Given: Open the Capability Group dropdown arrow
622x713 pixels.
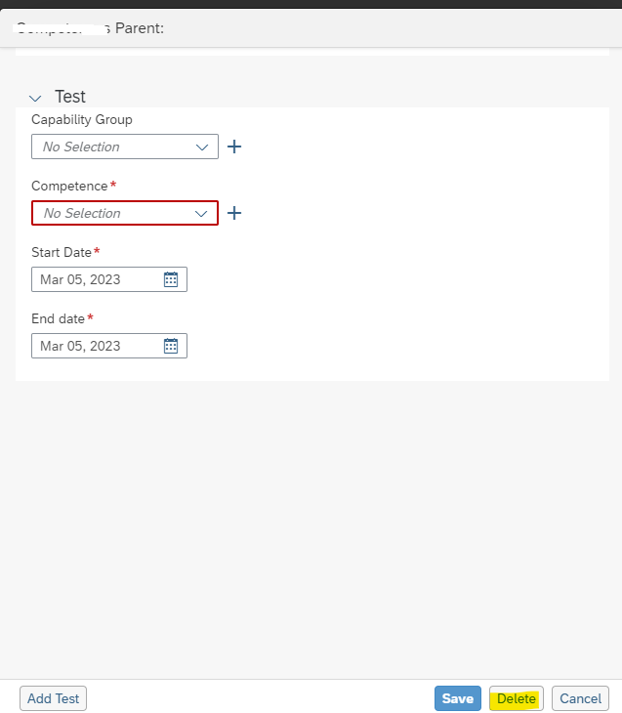Looking at the screenshot, I should pyautogui.click(x=202, y=147).
